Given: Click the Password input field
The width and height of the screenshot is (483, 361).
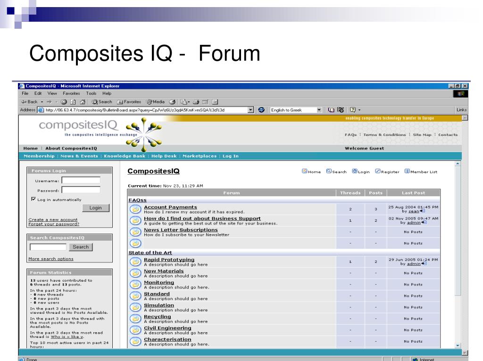Looking at the screenshot, I should point(81,190).
